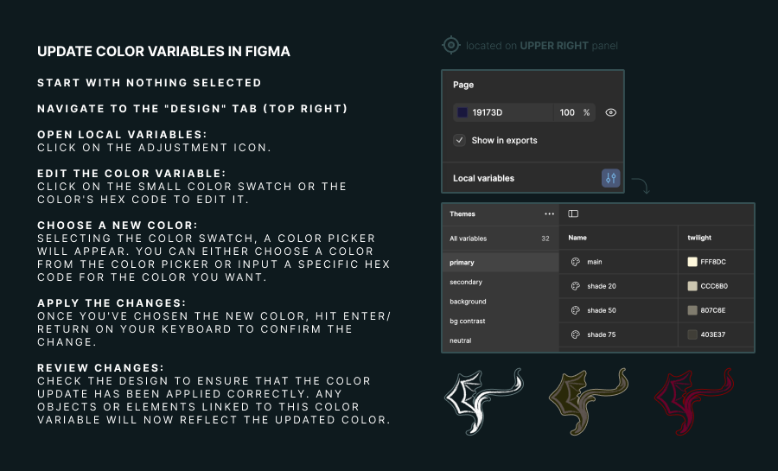Image resolution: width=778 pixels, height=471 pixels.
Task: Click the twilight mode column header
Action: [x=699, y=238]
